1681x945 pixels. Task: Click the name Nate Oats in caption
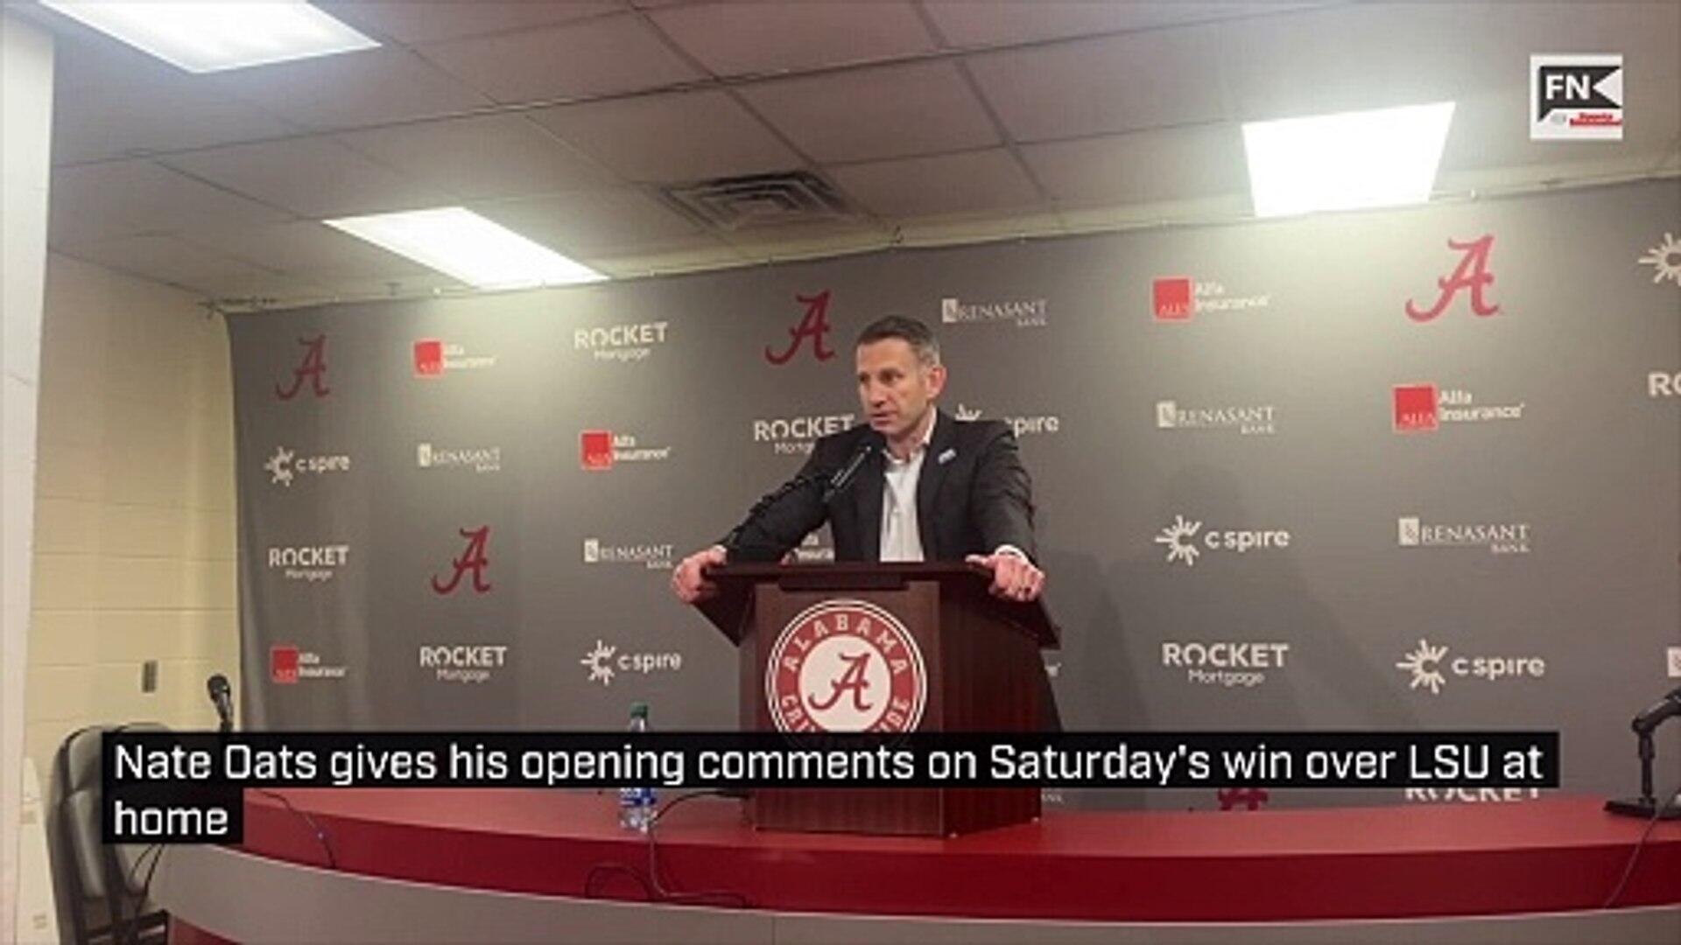pos(215,763)
